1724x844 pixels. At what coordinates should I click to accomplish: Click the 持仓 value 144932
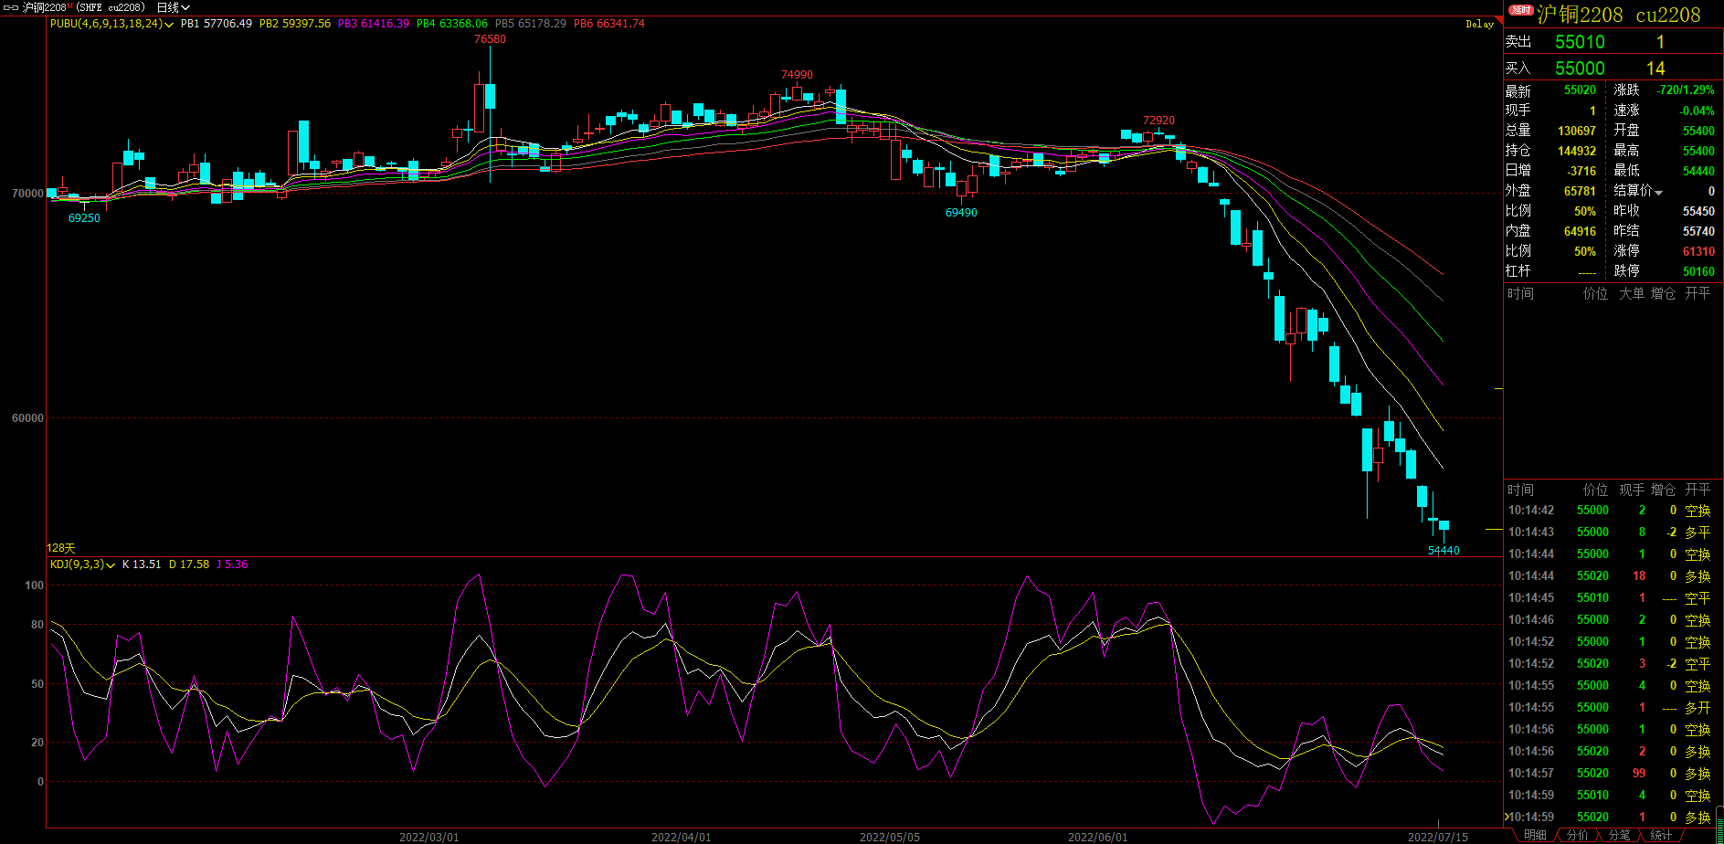pos(1576,152)
